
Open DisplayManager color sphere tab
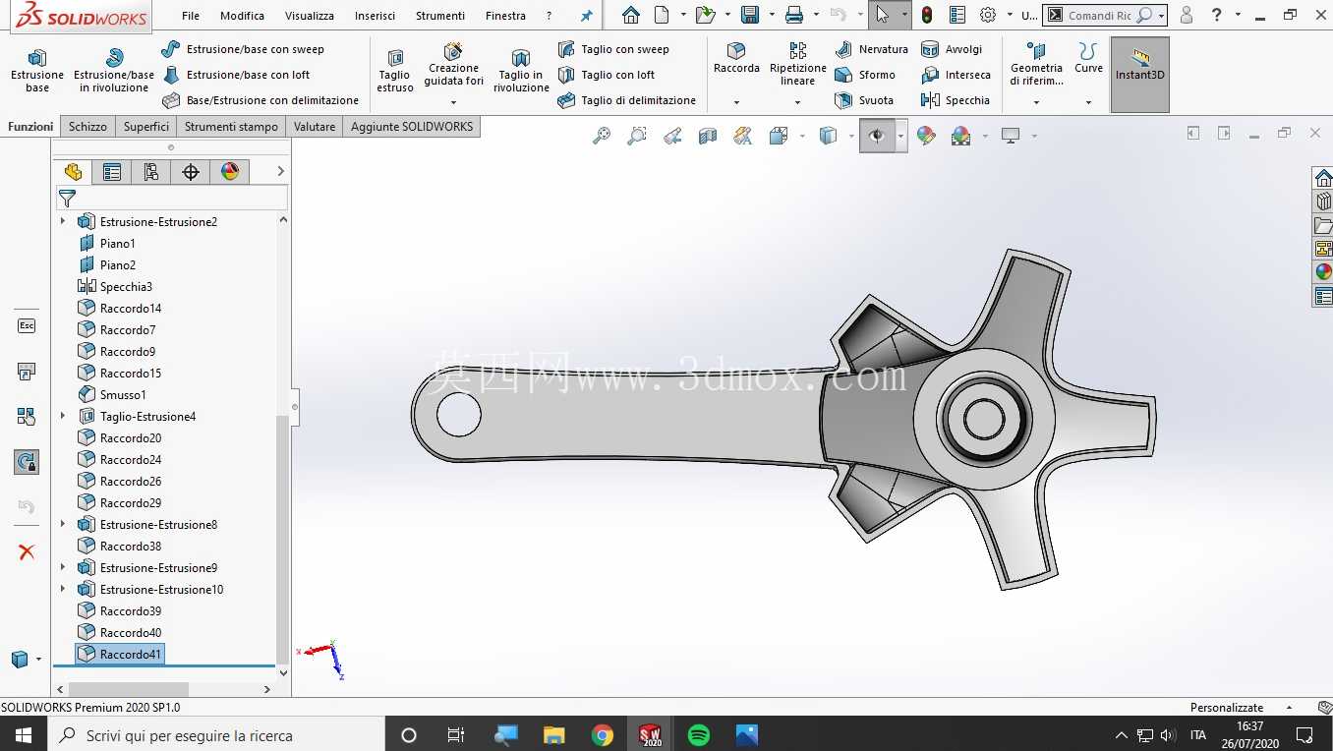[230, 172]
